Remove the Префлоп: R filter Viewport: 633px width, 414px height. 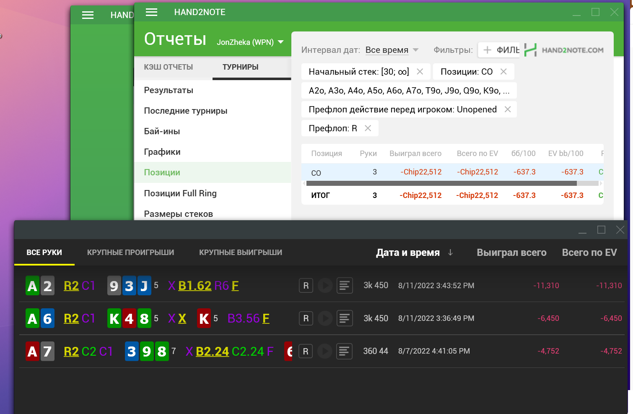368,128
